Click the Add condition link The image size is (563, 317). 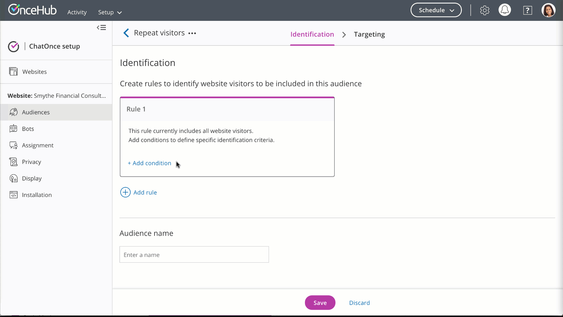pos(150,163)
